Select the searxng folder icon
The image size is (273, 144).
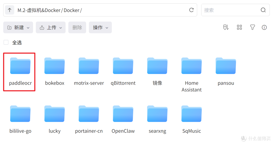(157, 114)
